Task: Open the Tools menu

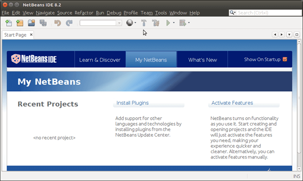Action: coord(161,13)
